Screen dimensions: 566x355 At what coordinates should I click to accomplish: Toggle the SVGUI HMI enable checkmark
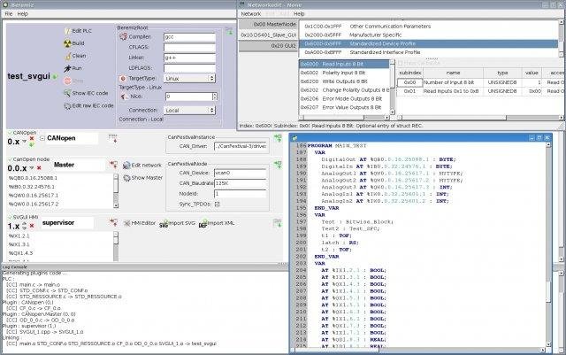[x=10, y=217]
